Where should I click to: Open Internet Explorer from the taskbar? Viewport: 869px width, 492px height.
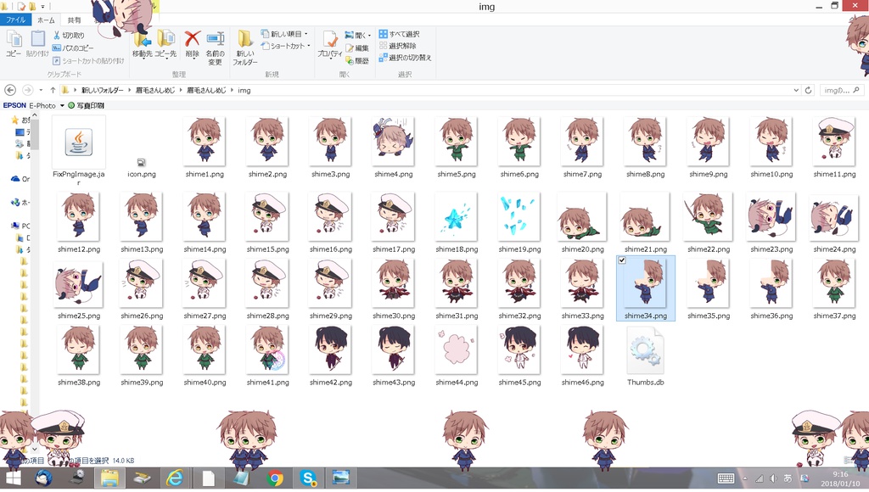click(175, 478)
